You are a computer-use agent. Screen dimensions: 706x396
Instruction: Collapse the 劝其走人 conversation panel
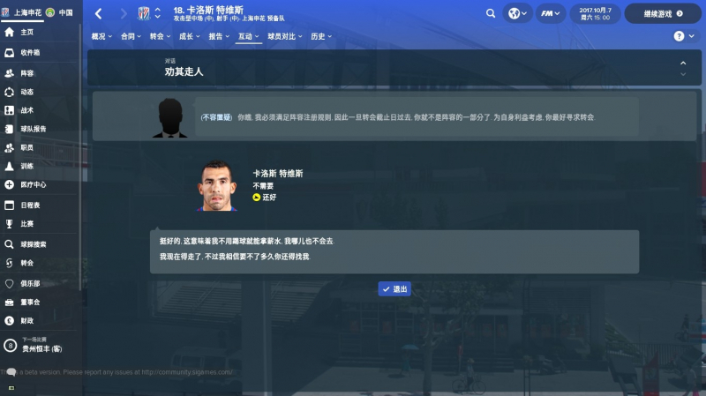(x=683, y=63)
